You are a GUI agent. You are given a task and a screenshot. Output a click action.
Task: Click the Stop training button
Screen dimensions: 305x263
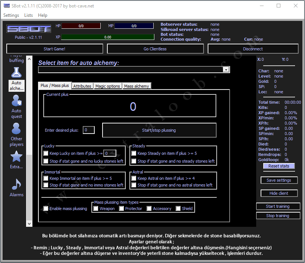click(278, 216)
